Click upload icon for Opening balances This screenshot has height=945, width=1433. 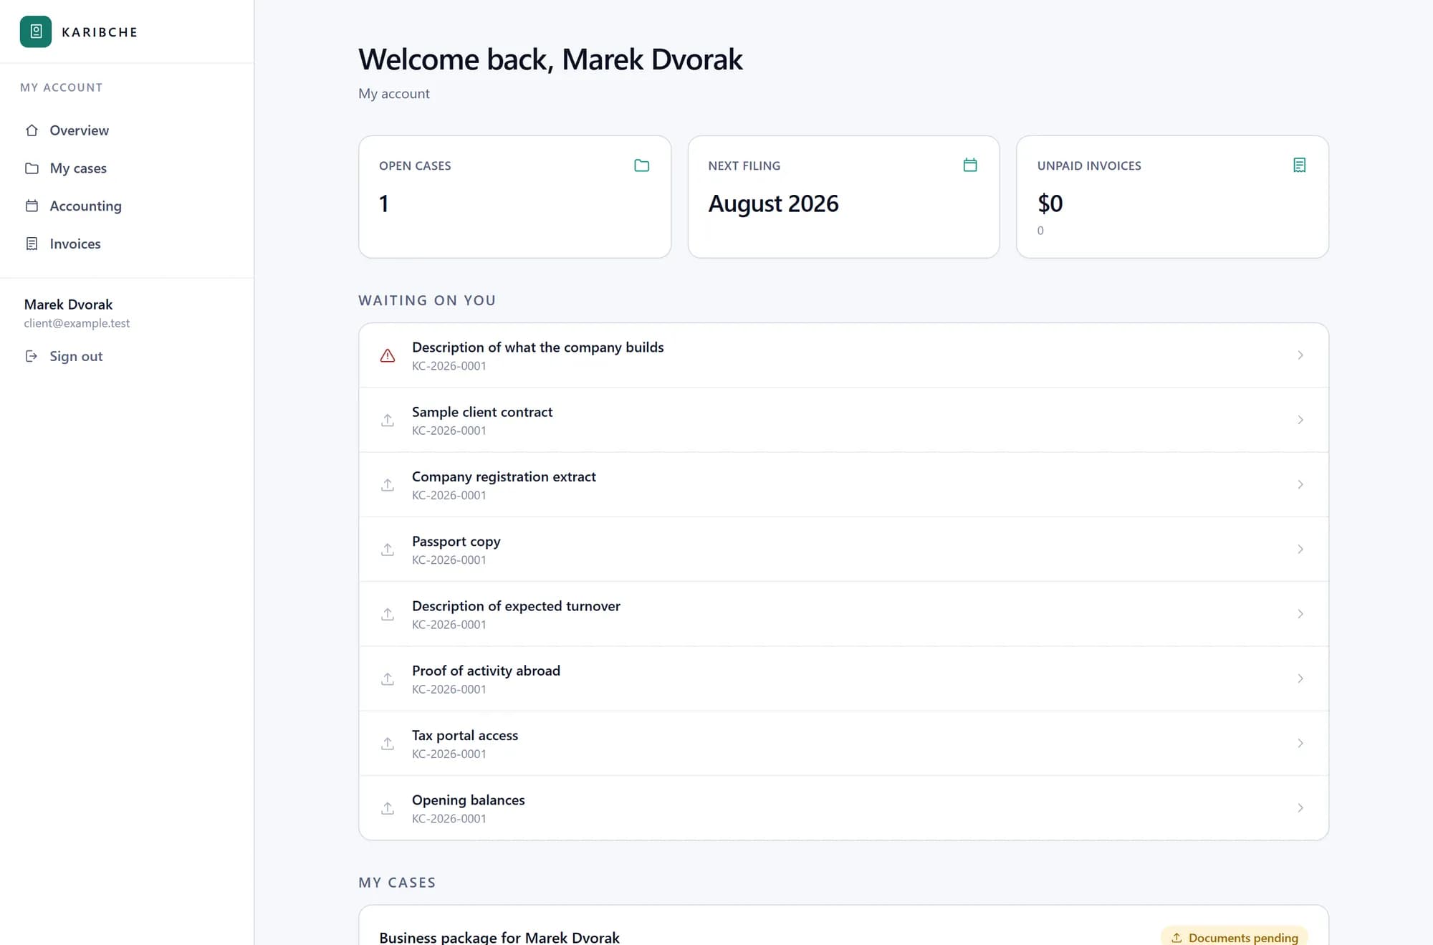point(388,808)
